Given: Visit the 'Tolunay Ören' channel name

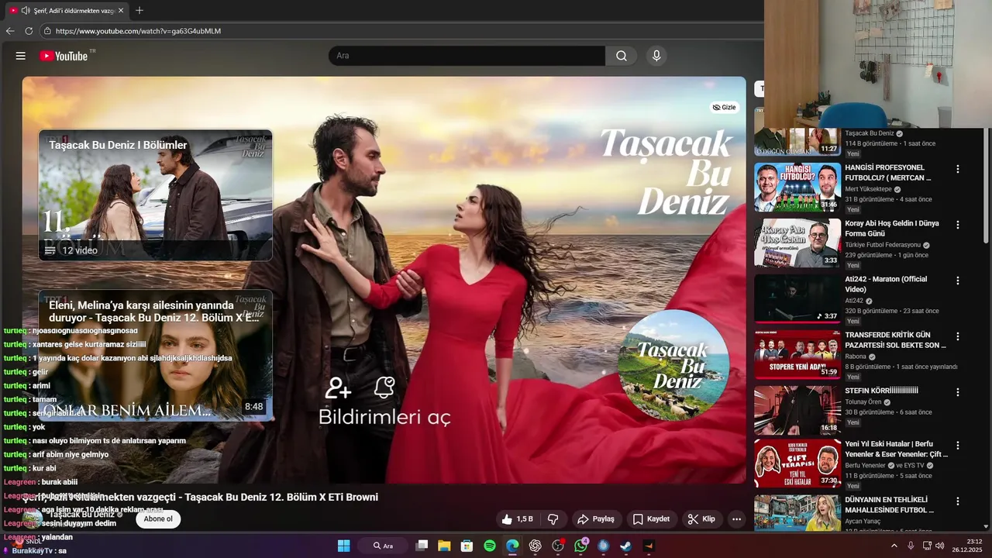Looking at the screenshot, I should tap(863, 402).
